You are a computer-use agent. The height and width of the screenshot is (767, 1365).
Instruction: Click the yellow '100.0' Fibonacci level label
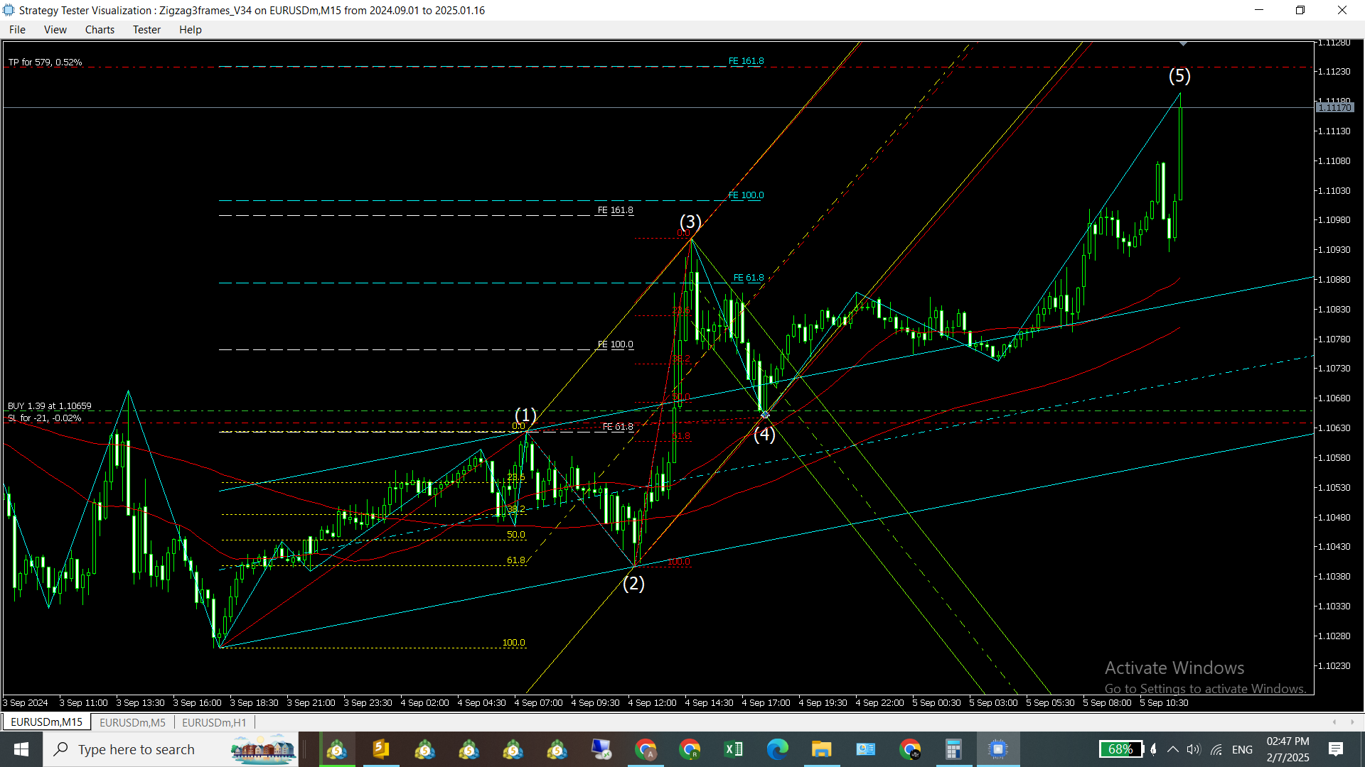(513, 643)
